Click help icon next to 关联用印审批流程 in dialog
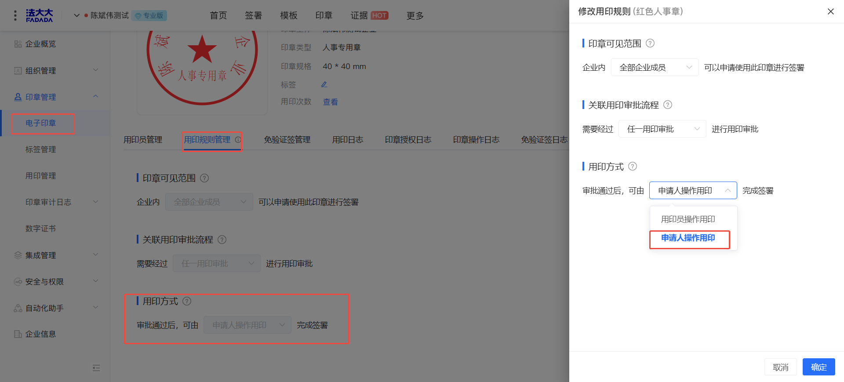The image size is (844, 382). [667, 105]
